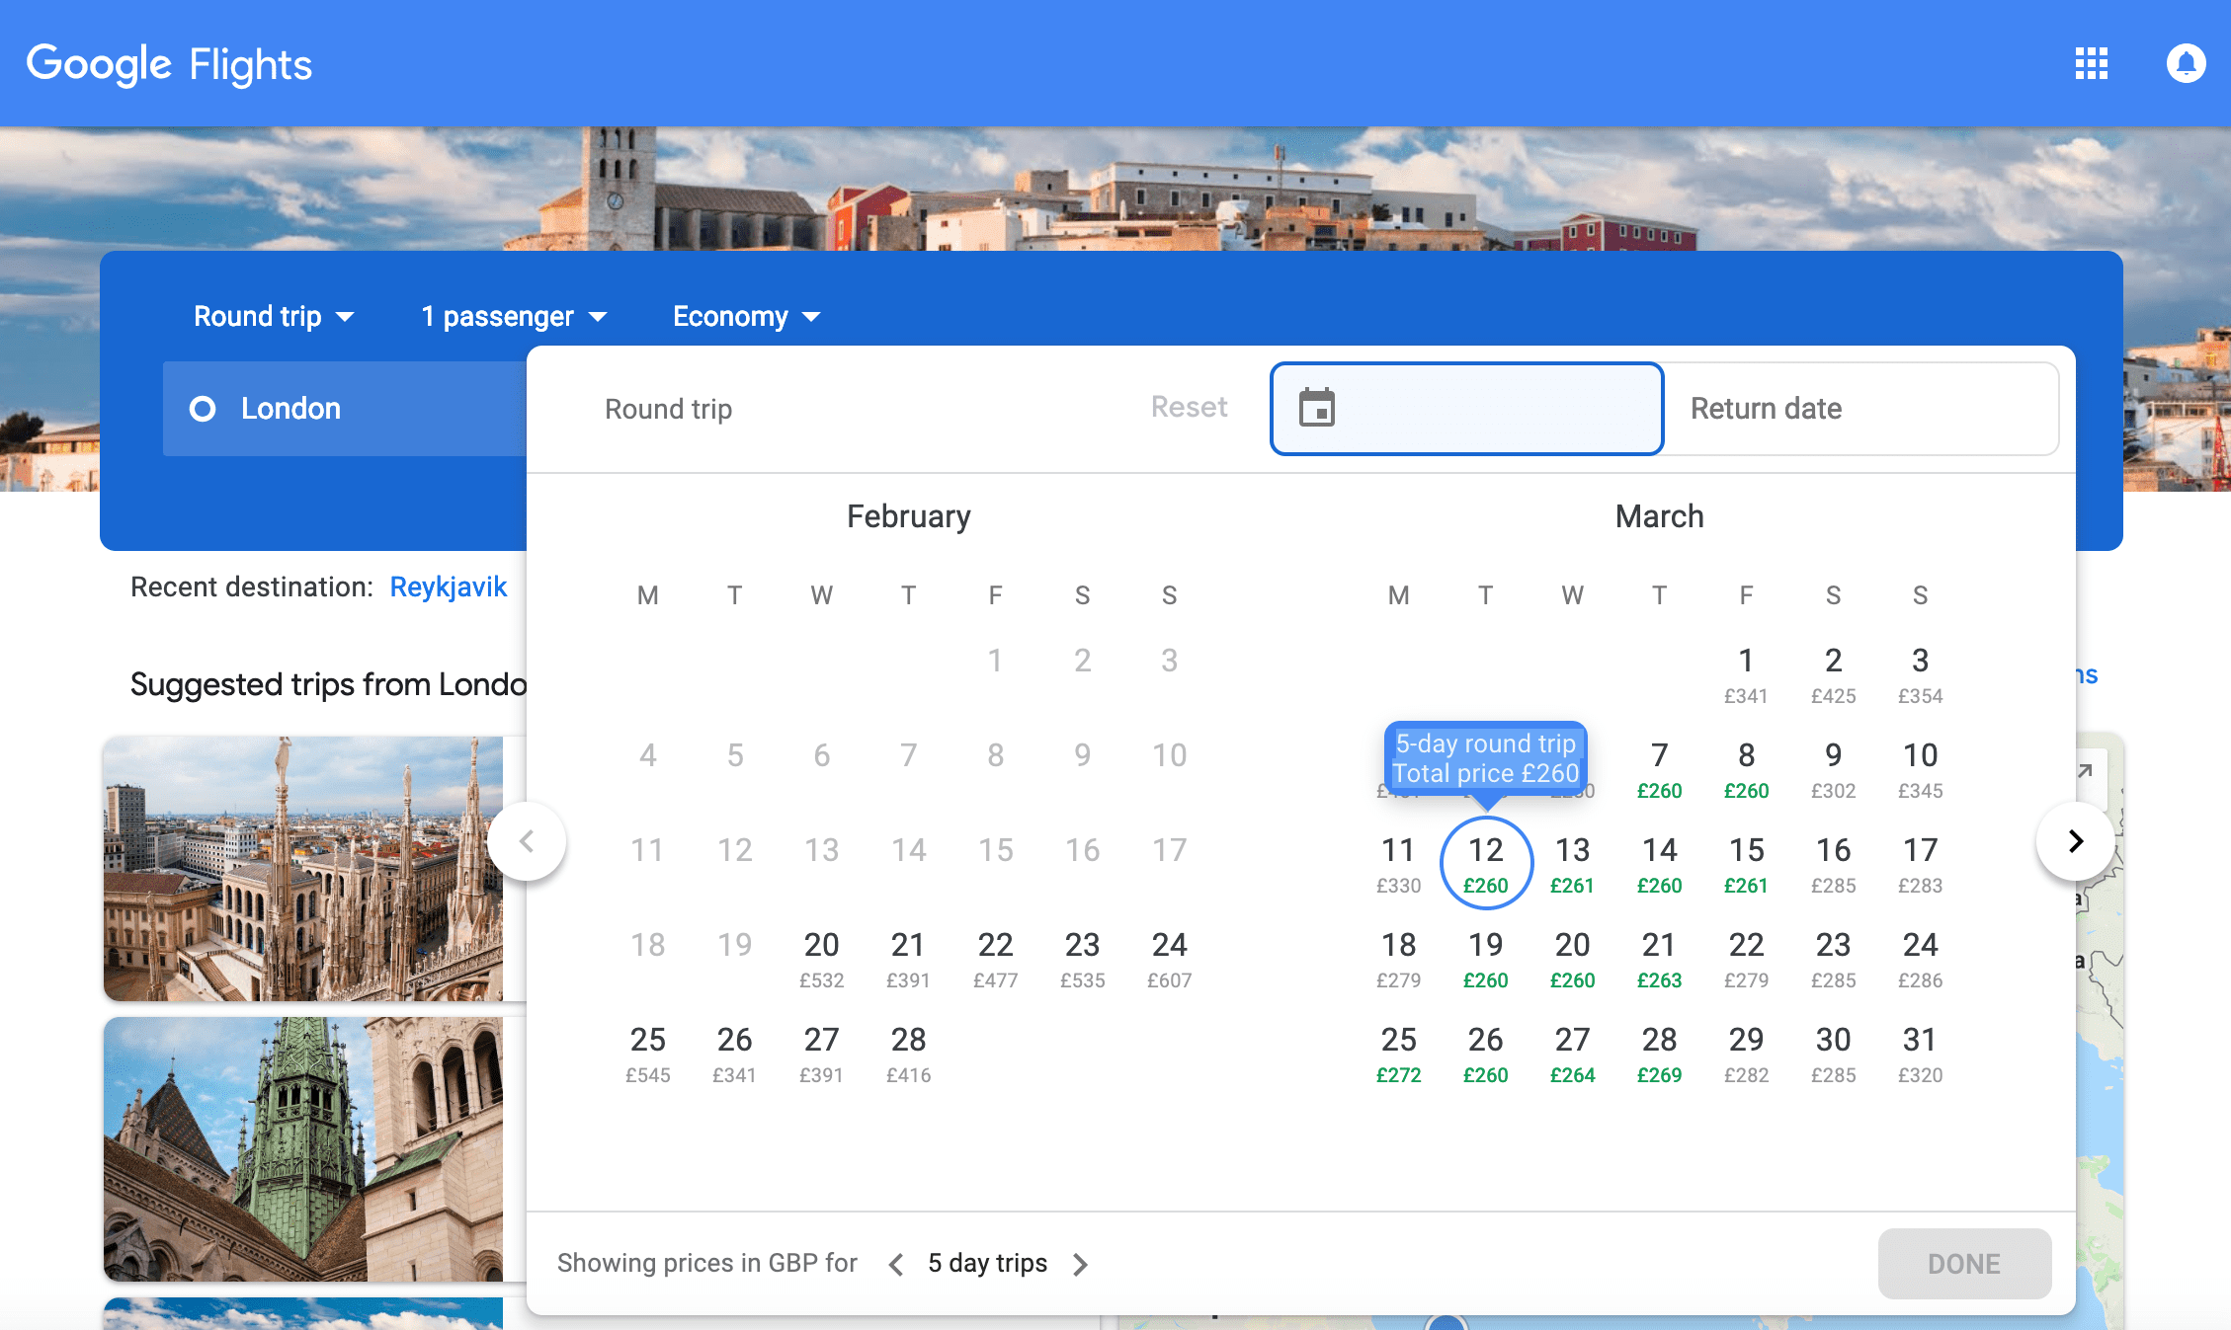Open the Round trip dropdown
Viewport: 2231px width, 1330px height.
tap(273, 317)
